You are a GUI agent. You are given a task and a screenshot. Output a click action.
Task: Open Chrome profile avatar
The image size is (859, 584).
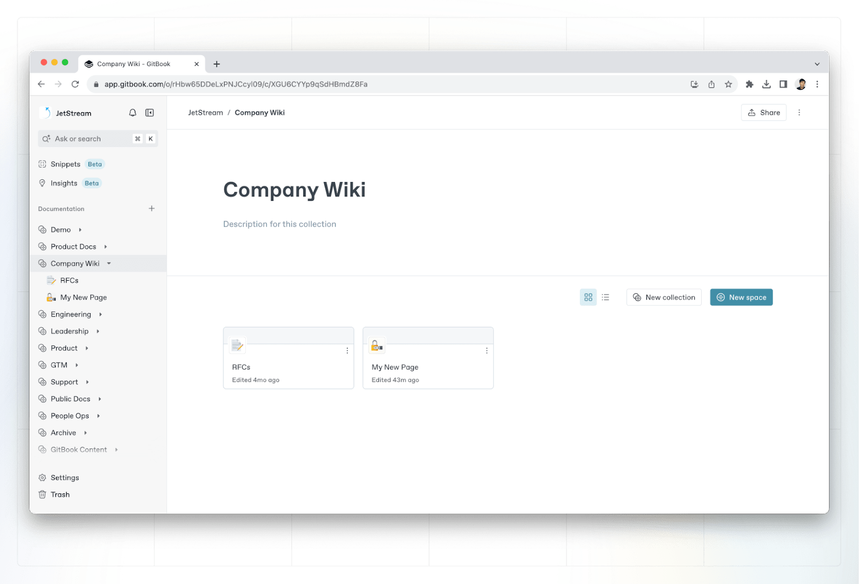pyautogui.click(x=801, y=84)
